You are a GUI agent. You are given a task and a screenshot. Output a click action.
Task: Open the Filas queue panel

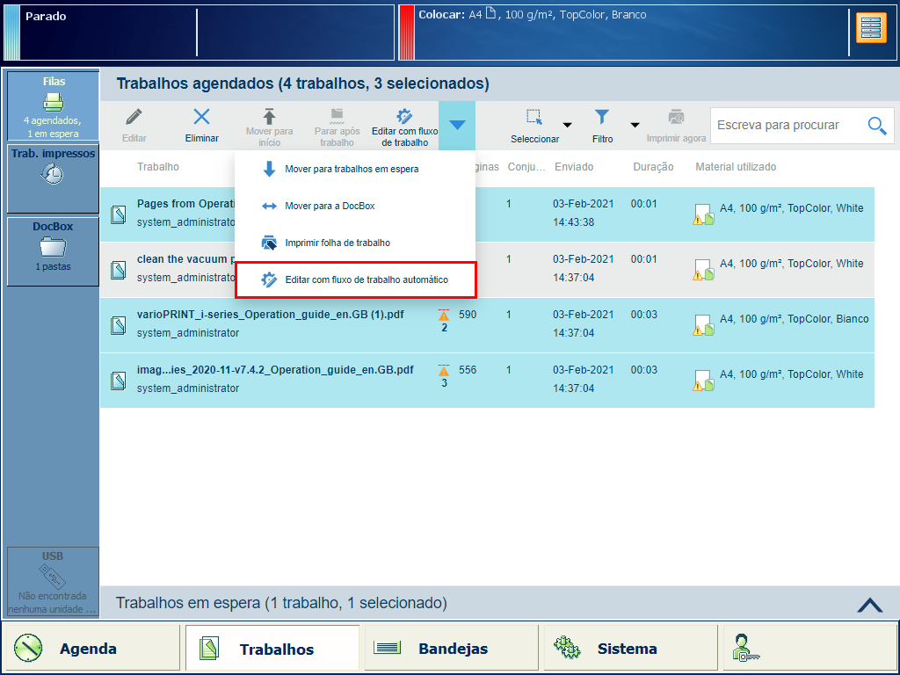tap(54, 106)
